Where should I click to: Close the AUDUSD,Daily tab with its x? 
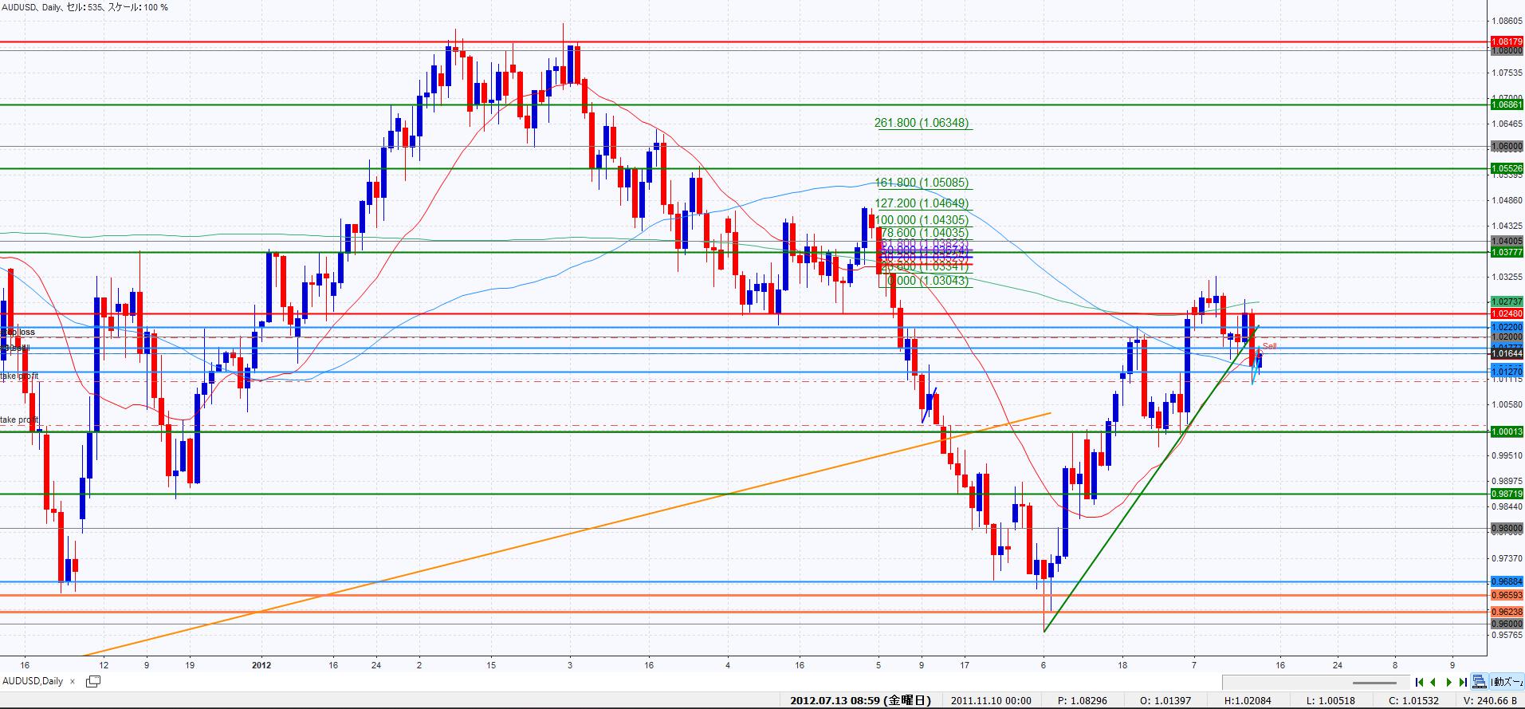point(73,681)
